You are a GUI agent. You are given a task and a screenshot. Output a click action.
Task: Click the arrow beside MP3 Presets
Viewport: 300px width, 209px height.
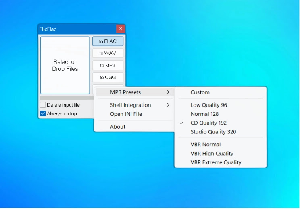(168, 92)
